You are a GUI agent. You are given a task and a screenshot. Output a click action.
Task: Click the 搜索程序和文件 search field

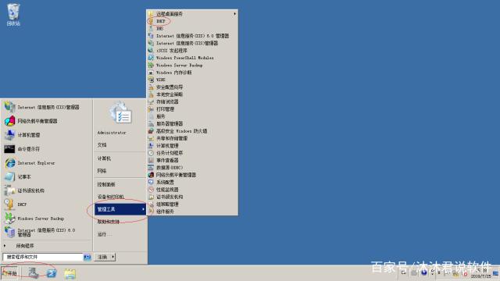tap(43, 257)
